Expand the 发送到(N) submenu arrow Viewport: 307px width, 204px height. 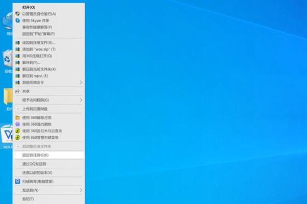pyautogui.click(x=81, y=190)
